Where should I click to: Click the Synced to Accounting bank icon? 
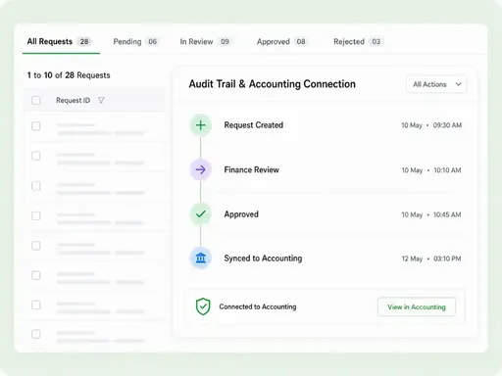point(201,258)
